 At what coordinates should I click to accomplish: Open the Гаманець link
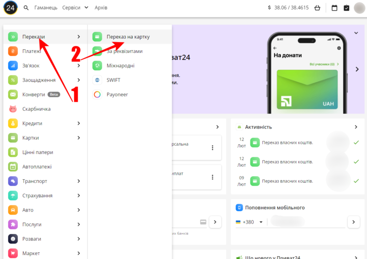coord(46,8)
